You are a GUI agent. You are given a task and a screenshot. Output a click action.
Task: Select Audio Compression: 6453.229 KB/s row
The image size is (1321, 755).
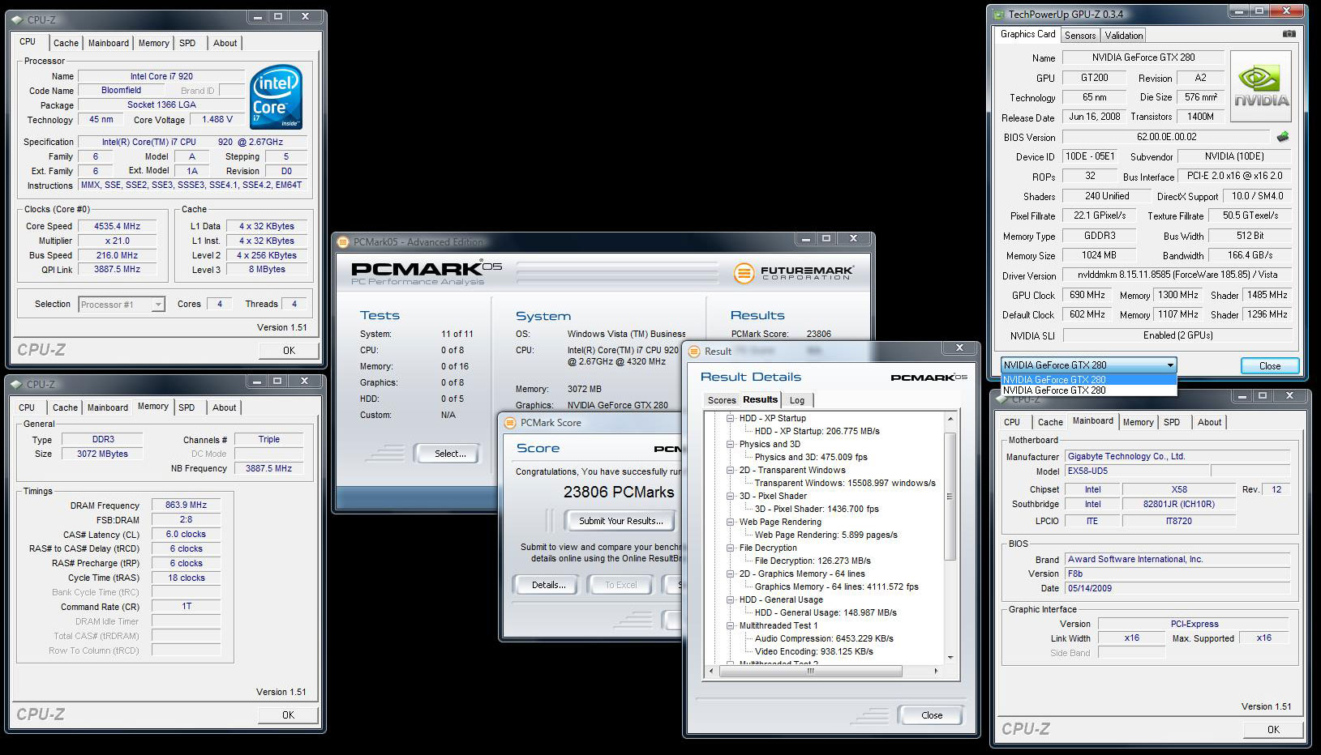[x=824, y=638]
